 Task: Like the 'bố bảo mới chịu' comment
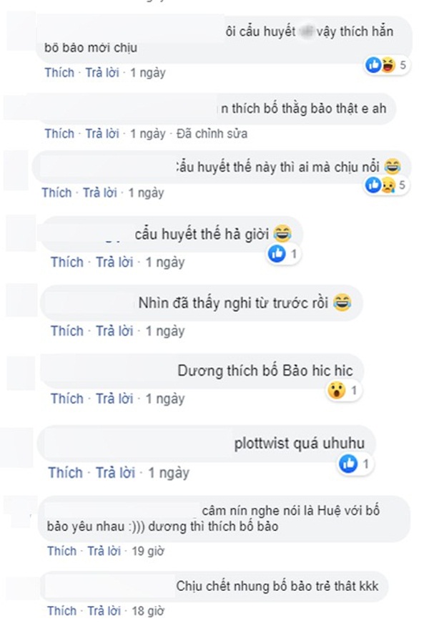pos(59,72)
